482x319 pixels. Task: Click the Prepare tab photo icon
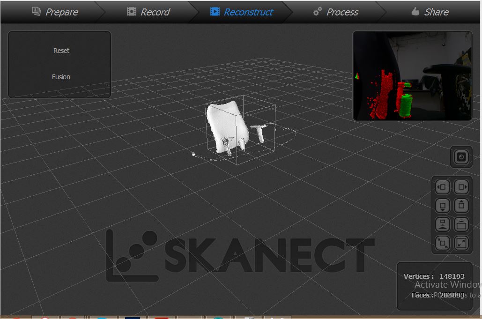[36, 11]
